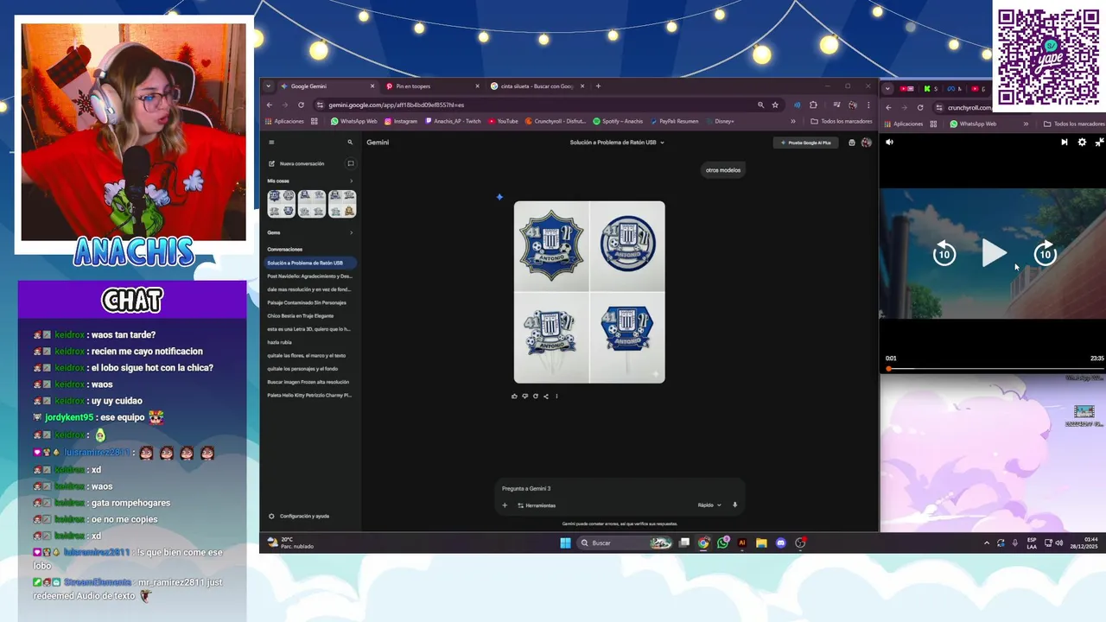Open conversation Buscar imagen Frozen alta resolución
The height and width of the screenshot is (622, 1106).
click(x=310, y=382)
